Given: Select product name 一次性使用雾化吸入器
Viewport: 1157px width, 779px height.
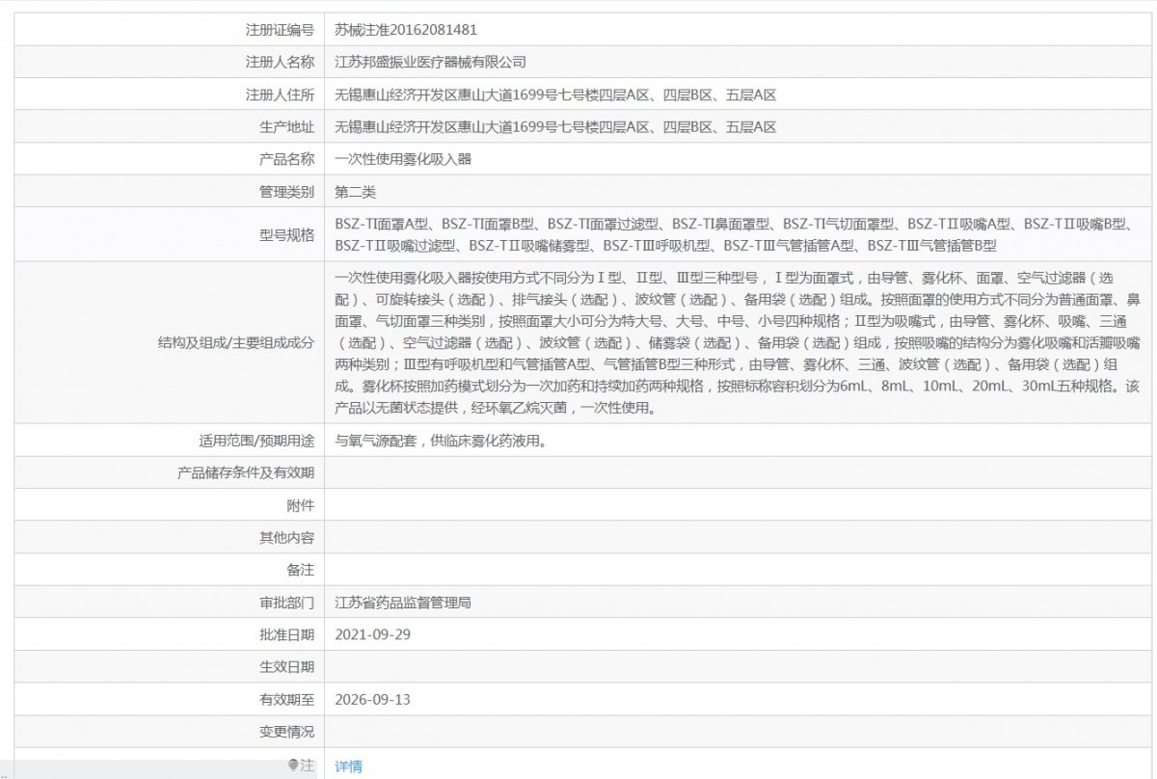Looking at the screenshot, I should [x=403, y=159].
